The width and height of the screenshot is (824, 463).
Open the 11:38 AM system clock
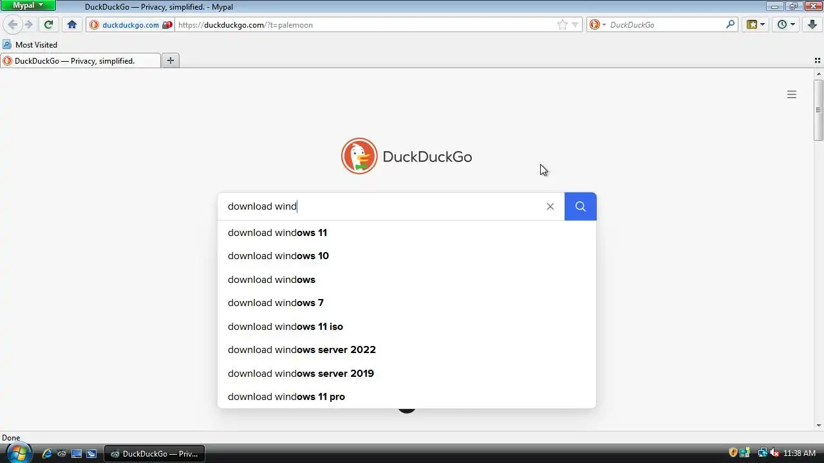coord(800,453)
